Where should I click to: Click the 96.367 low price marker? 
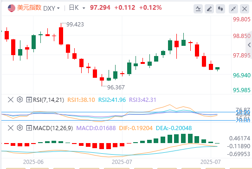116,88
